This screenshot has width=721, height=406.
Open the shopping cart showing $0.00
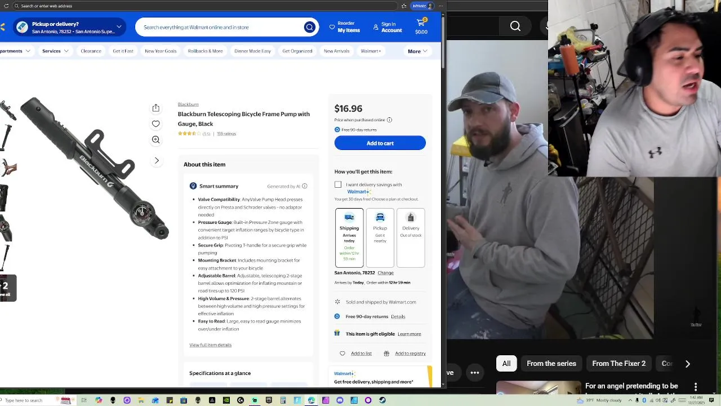click(x=421, y=27)
